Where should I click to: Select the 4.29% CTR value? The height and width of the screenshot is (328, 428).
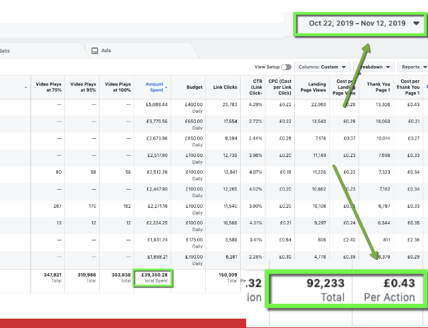pos(255,104)
